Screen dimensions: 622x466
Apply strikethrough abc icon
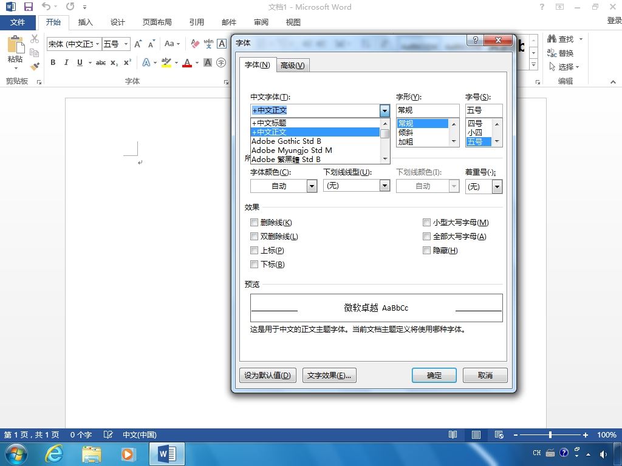click(x=101, y=62)
